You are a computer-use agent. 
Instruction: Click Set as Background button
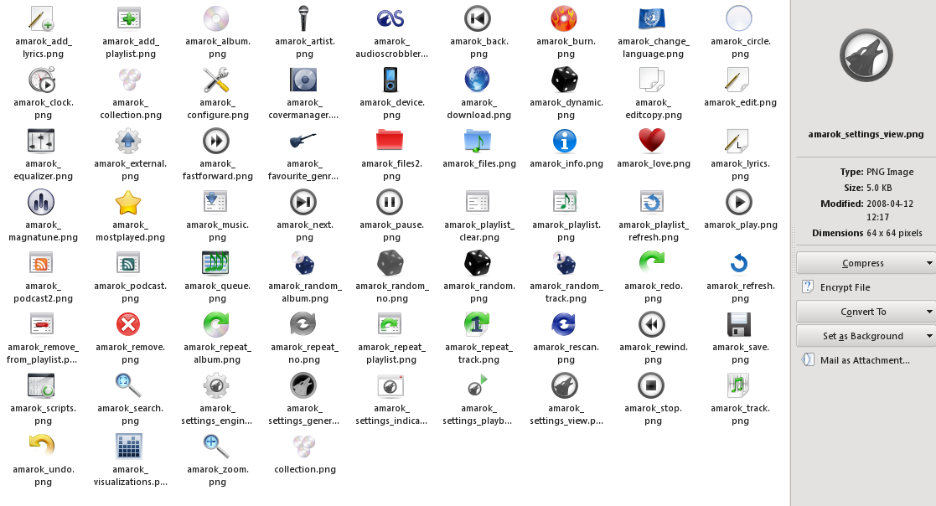862,336
